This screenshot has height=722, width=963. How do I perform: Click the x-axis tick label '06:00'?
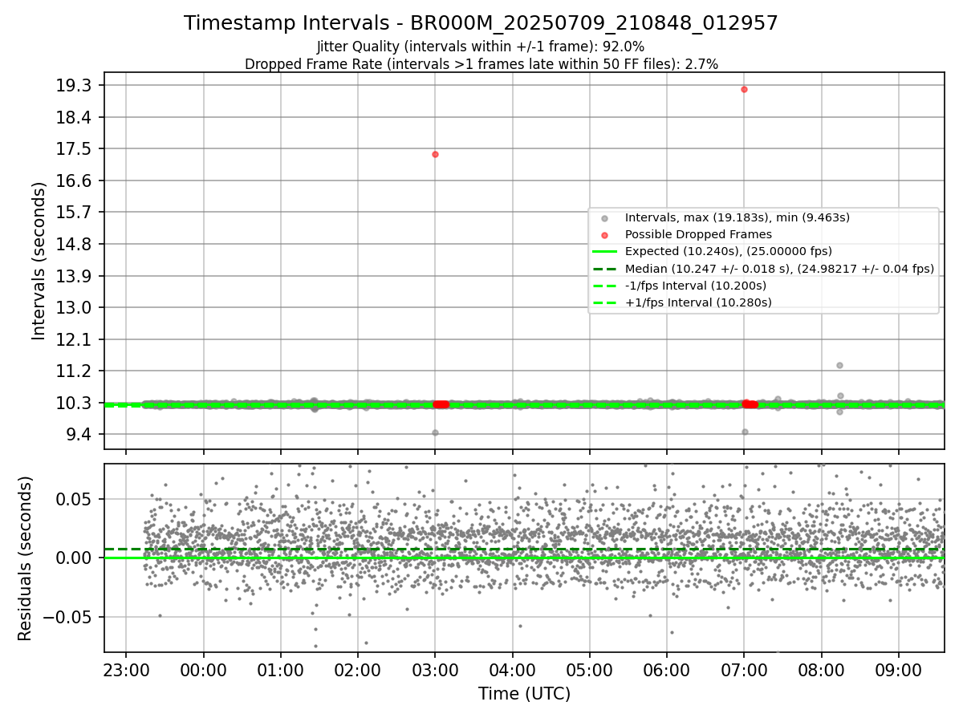click(x=667, y=671)
